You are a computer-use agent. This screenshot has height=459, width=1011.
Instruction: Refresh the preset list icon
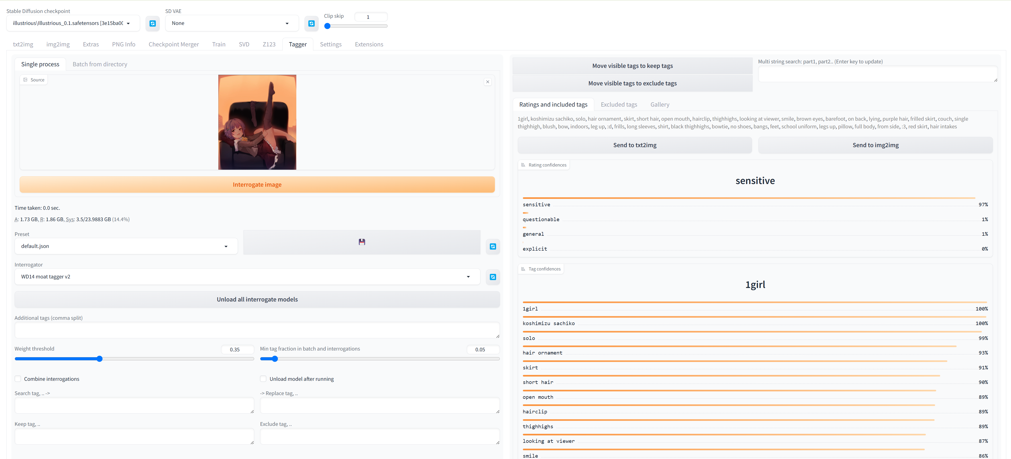493,246
